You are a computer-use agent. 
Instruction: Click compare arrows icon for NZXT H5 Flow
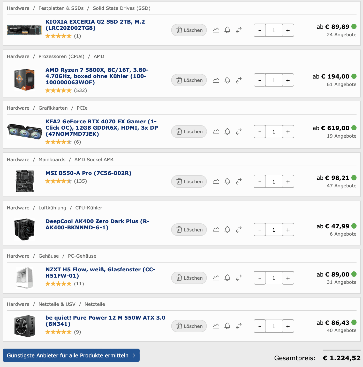(x=239, y=278)
